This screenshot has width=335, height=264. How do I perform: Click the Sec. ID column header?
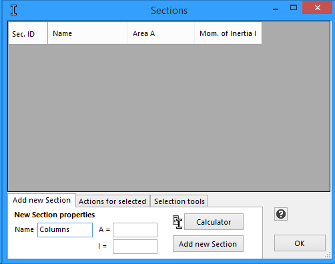[x=28, y=33]
